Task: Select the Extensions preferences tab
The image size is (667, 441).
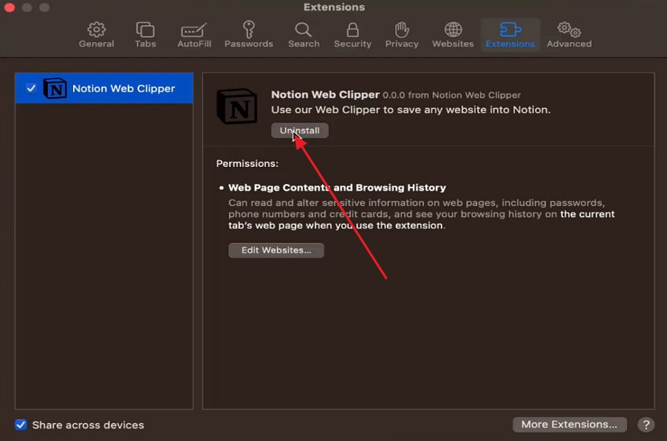Action: [510, 34]
